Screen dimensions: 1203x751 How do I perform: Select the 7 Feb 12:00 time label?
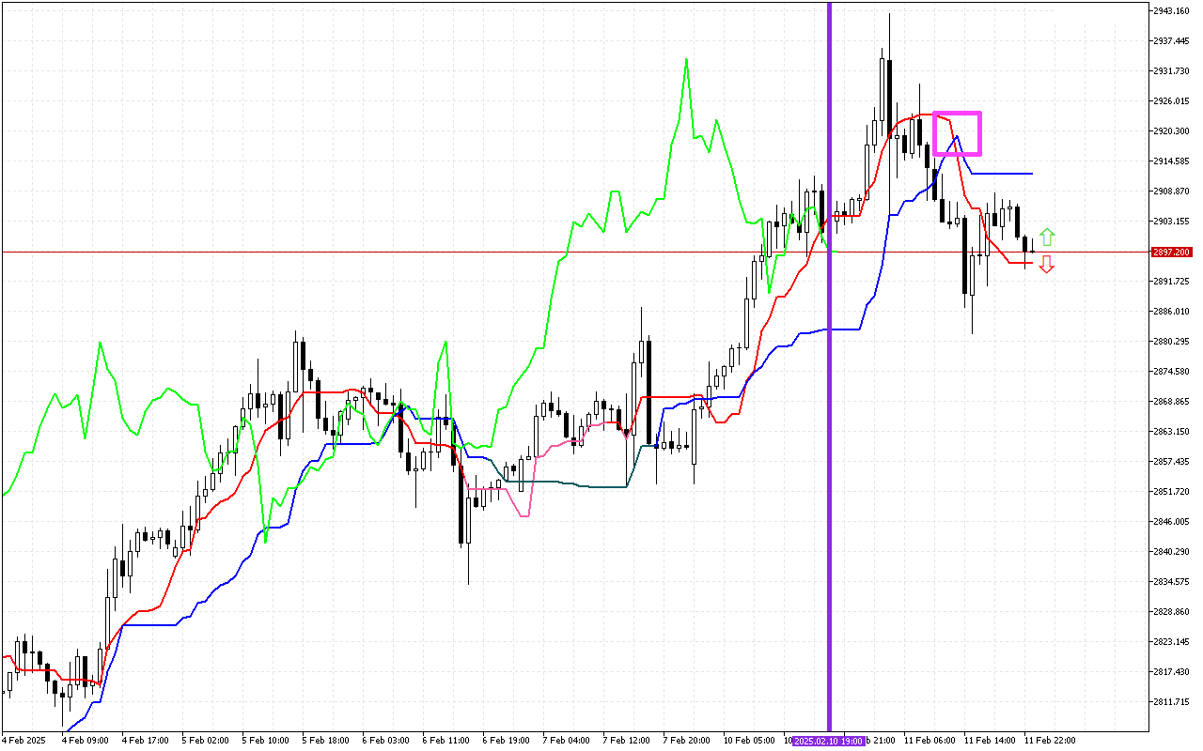pos(627,741)
